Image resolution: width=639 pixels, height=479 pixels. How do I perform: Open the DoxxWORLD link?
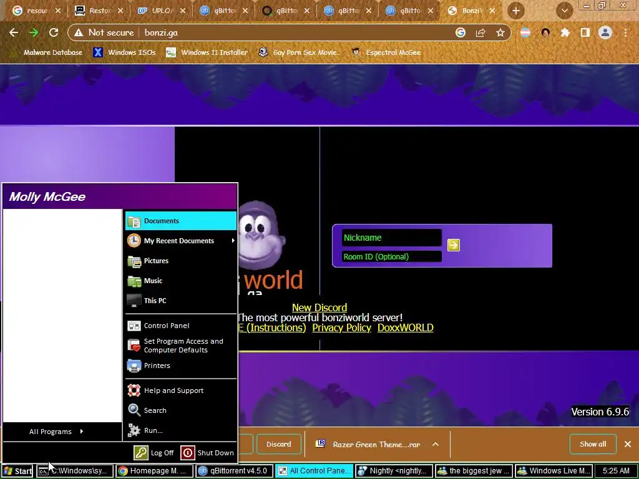[406, 327]
